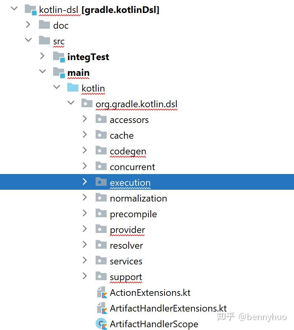
Task: Expand the accessors package chevron
Action: (84, 119)
